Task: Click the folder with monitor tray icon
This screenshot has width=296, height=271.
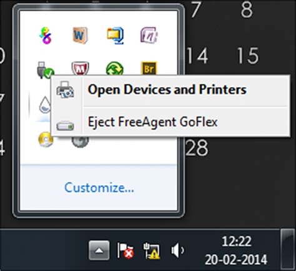Action: point(115,36)
